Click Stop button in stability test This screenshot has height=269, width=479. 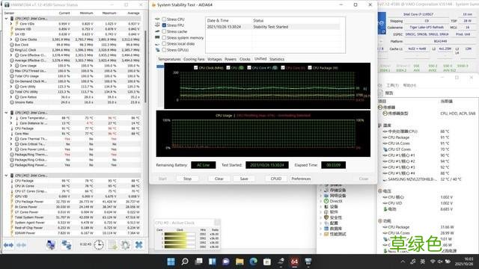pos(187,179)
